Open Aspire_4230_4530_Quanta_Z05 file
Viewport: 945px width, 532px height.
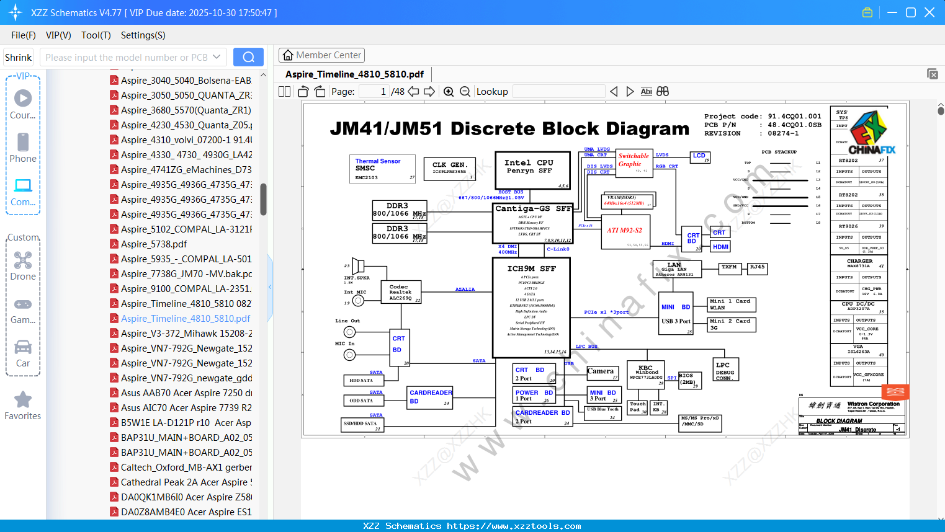coord(186,125)
